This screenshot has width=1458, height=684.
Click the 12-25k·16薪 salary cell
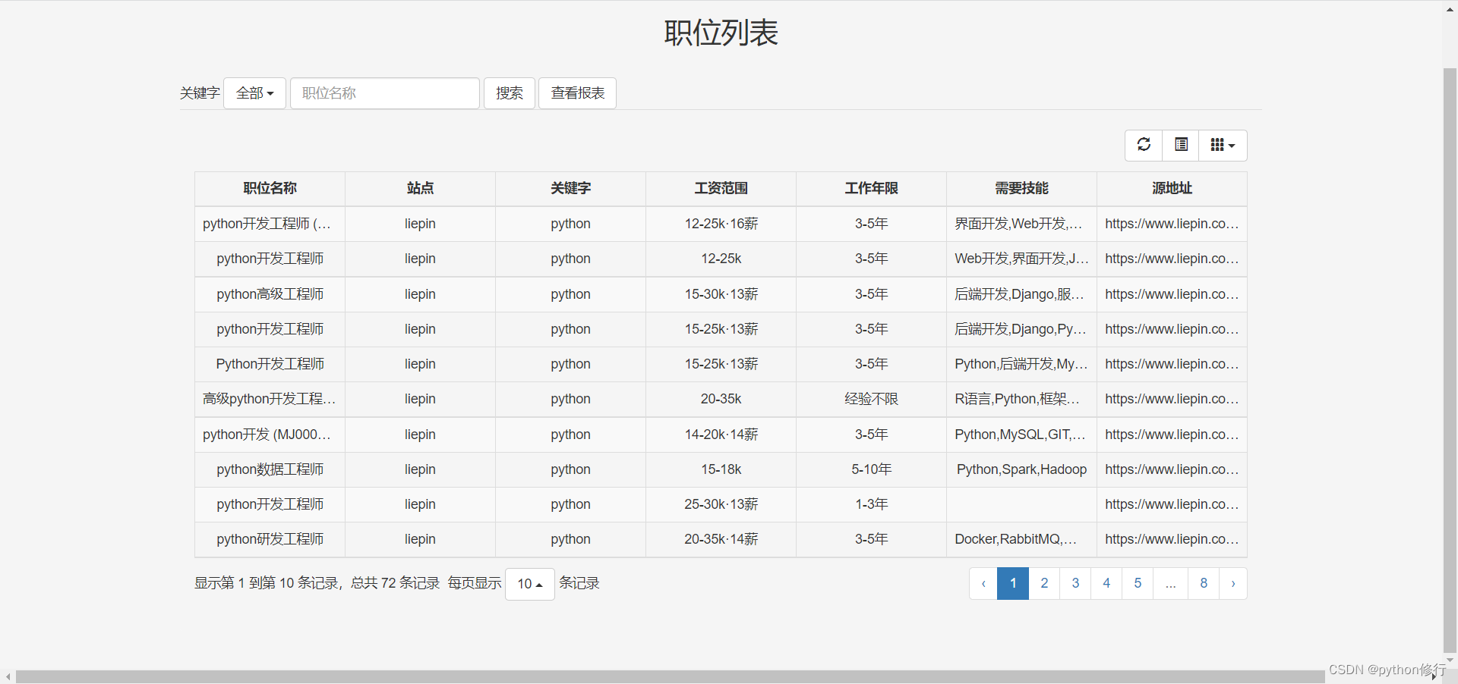(x=721, y=224)
